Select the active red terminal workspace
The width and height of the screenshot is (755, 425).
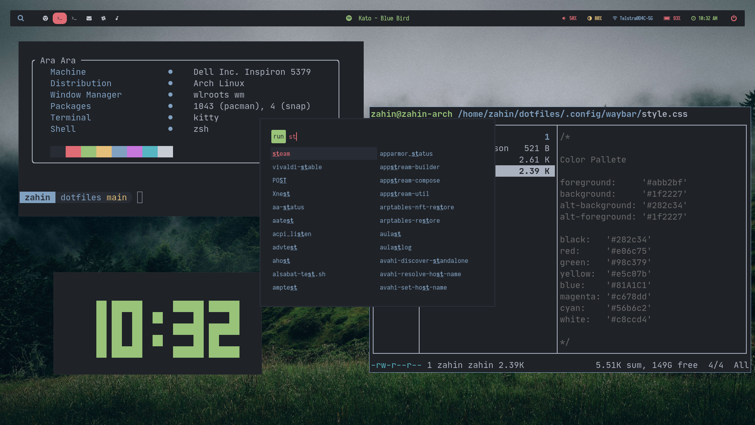60,18
